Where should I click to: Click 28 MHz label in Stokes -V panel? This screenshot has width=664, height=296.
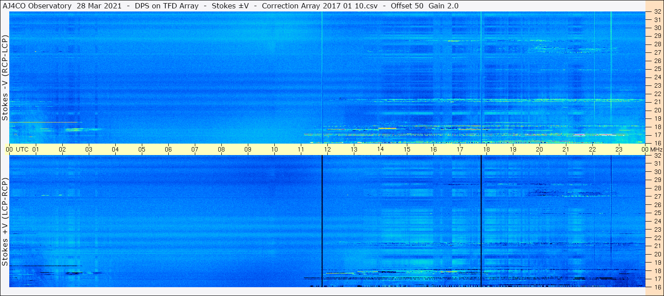coord(657,44)
